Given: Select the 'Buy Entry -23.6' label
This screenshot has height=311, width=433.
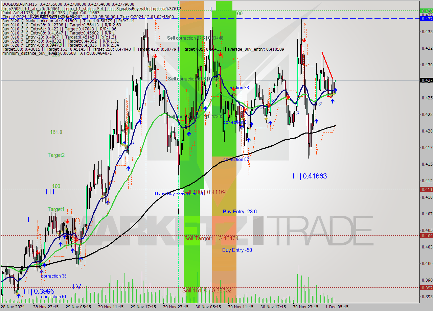Looking at the screenshot, I should click(x=240, y=212).
